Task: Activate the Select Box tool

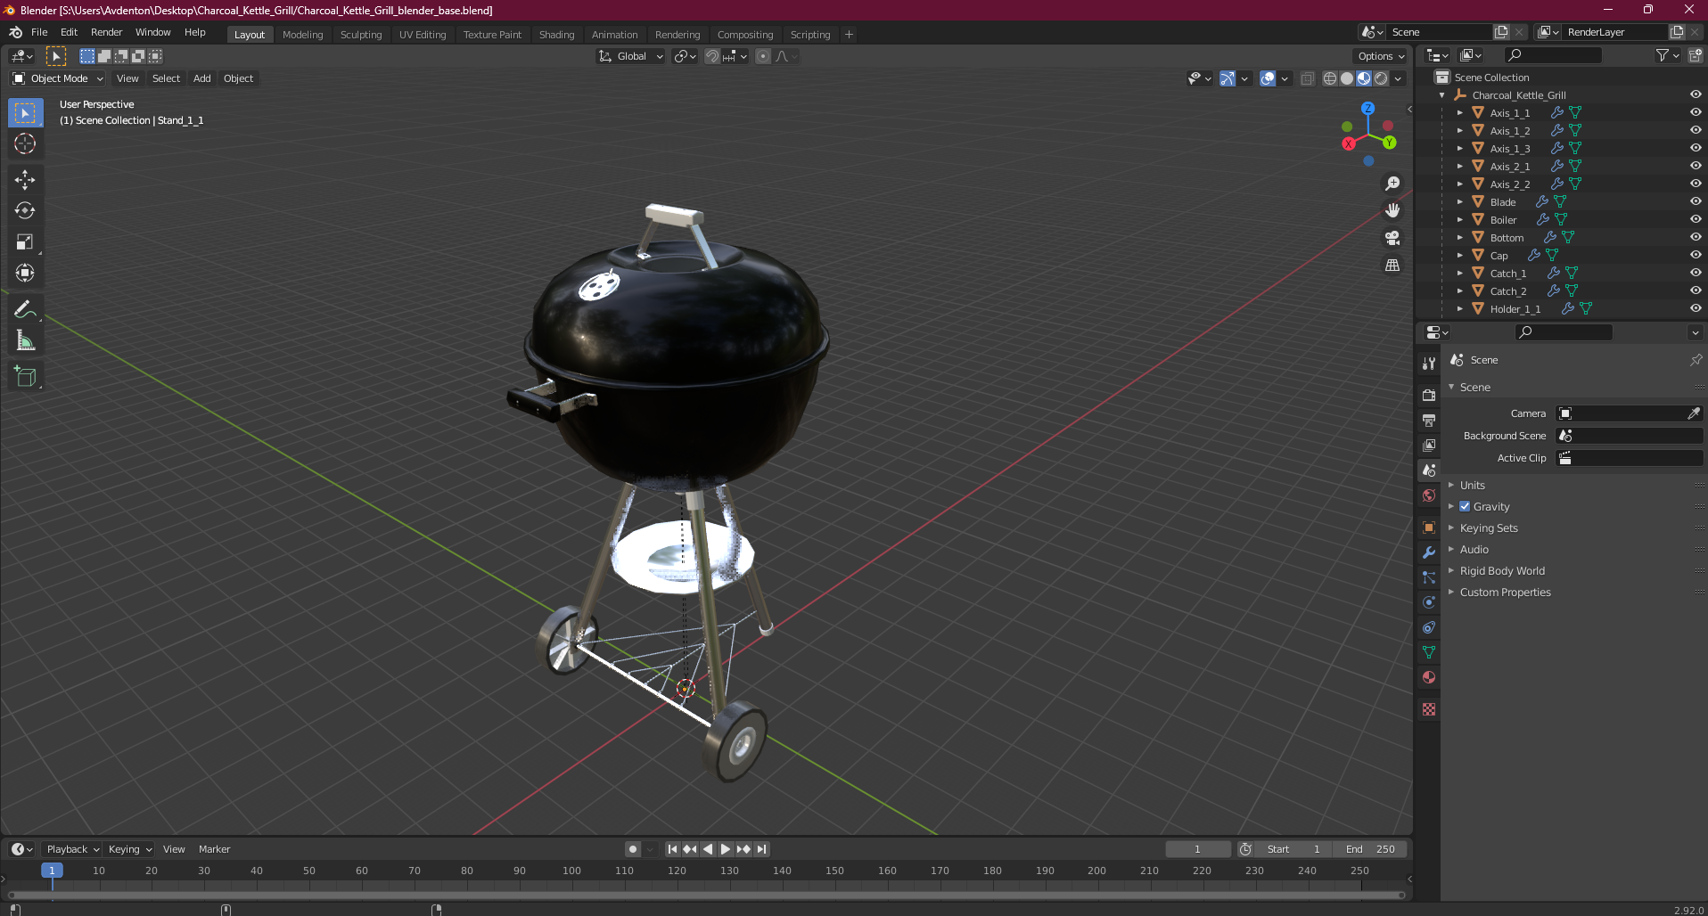Action: (x=25, y=113)
